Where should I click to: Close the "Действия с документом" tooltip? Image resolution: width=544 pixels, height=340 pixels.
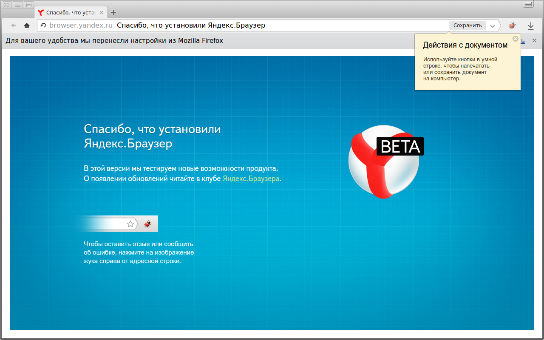click(x=516, y=39)
